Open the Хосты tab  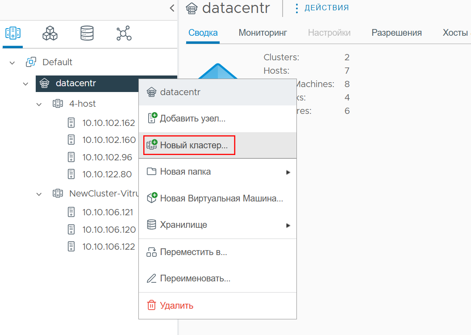pos(456,33)
